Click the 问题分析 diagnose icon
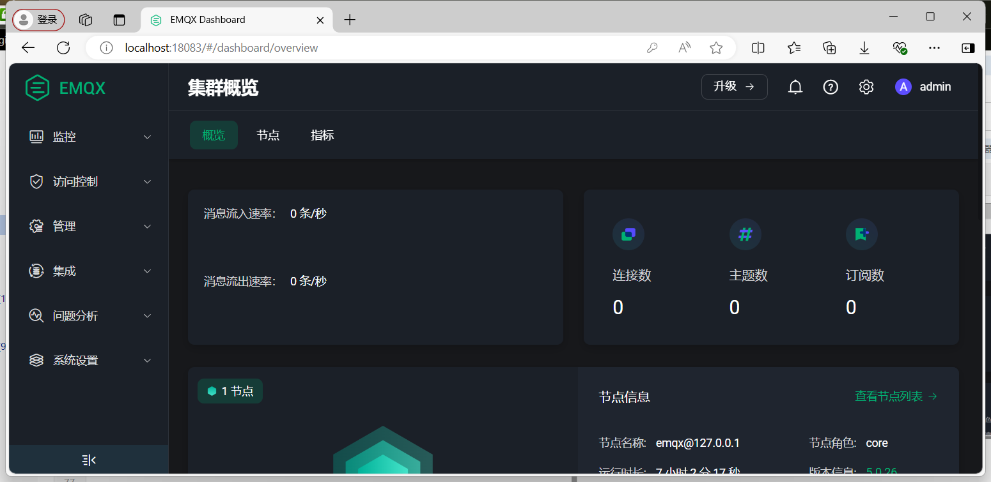The width and height of the screenshot is (991, 482). (36, 315)
